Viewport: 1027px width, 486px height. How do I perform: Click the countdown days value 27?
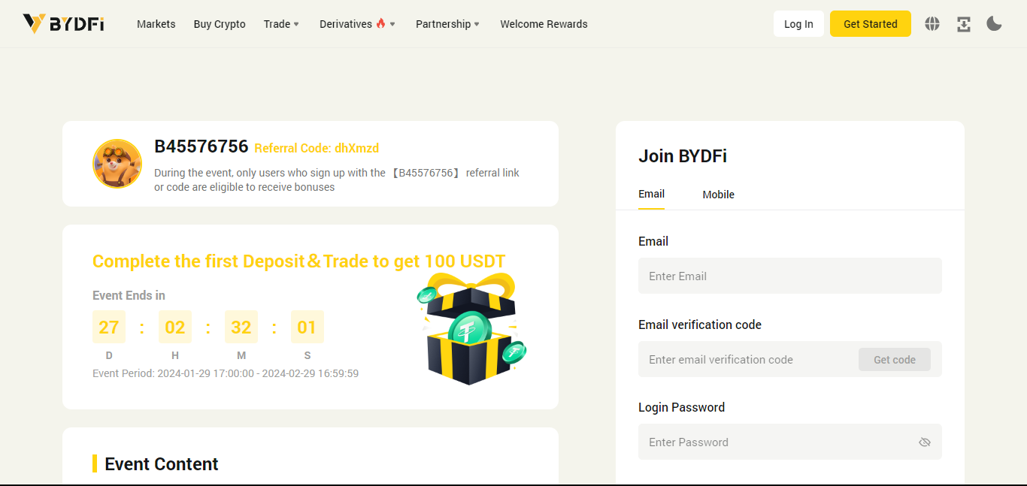click(109, 328)
